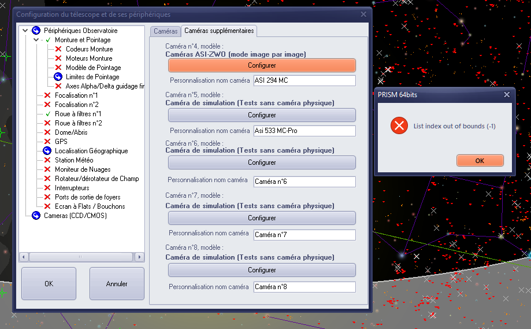Select Rotateur/dérotateur de Champ tree item
Viewport: 531px width, 329px height.
(96, 179)
